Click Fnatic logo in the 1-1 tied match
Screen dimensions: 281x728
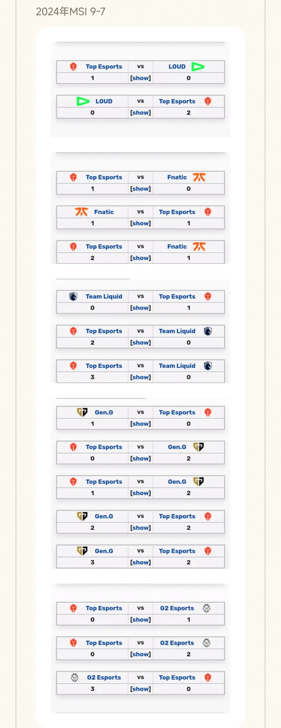coord(81,212)
